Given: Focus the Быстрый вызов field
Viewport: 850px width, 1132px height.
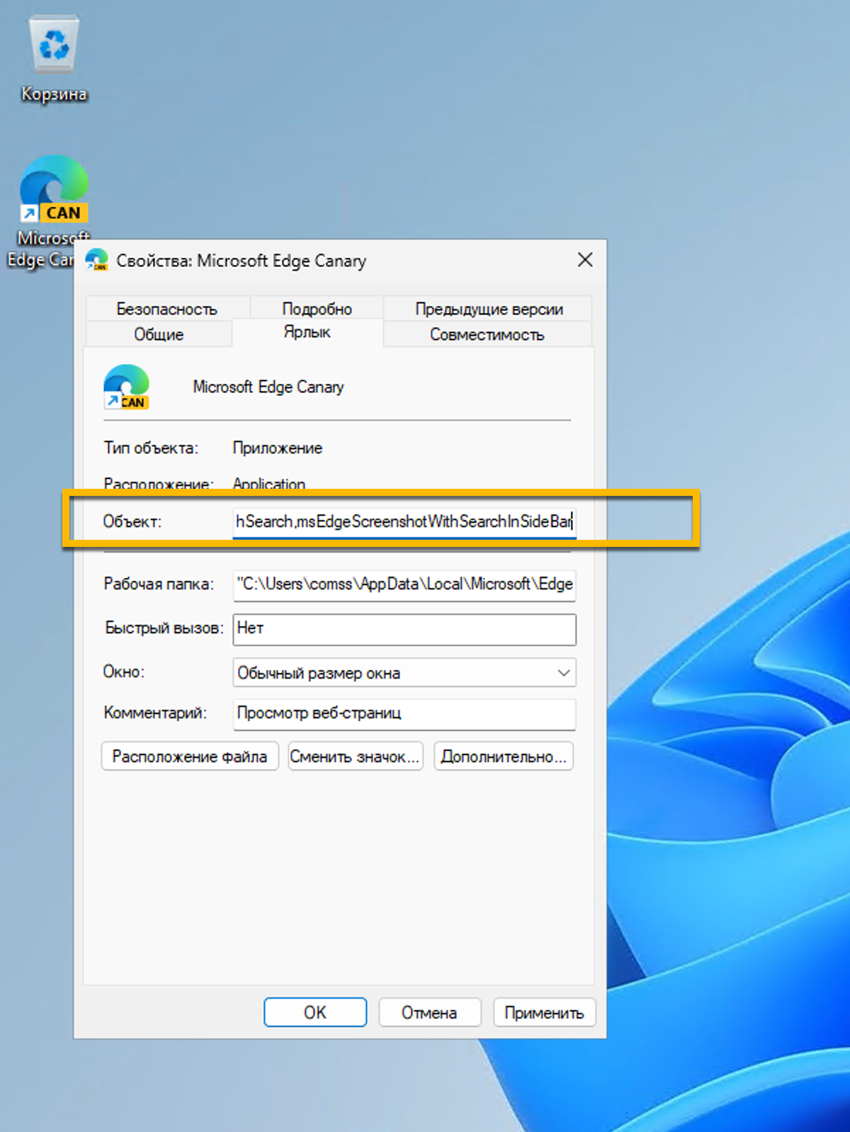Looking at the screenshot, I should [x=404, y=629].
